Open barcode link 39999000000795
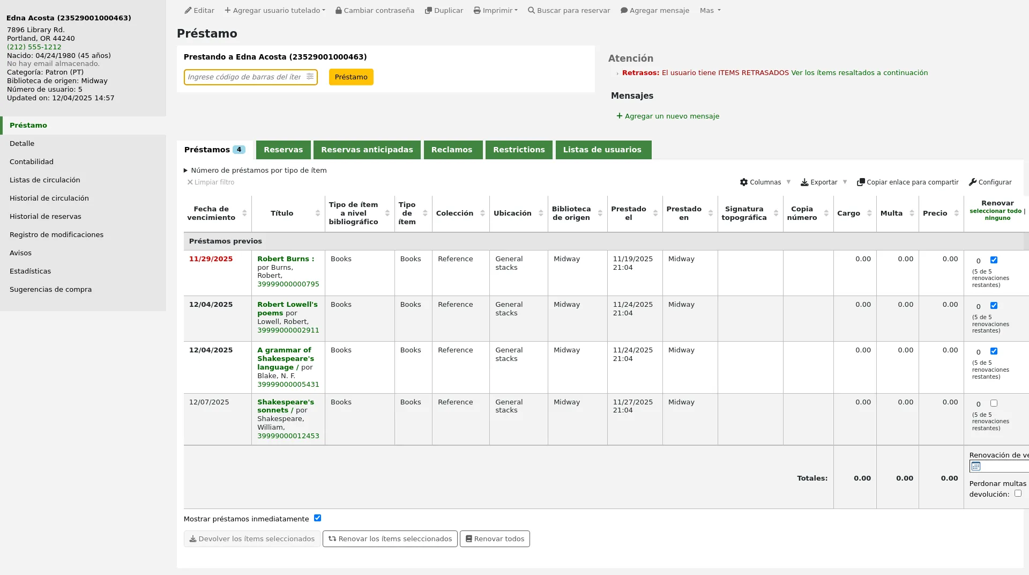 click(288, 284)
